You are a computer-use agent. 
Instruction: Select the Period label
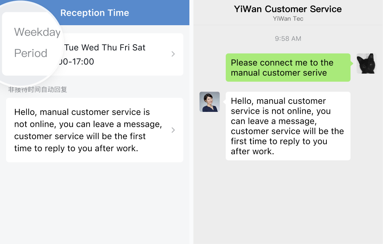pos(31,53)
